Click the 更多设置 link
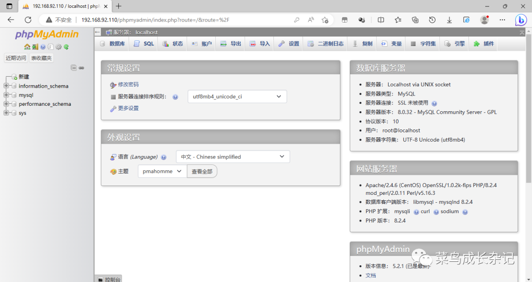 tap(128, 108)
